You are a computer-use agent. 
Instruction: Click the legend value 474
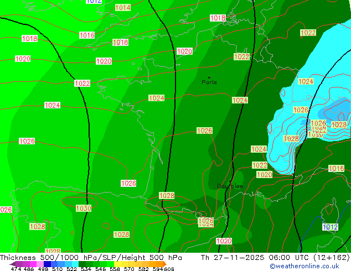click(16, 269)
